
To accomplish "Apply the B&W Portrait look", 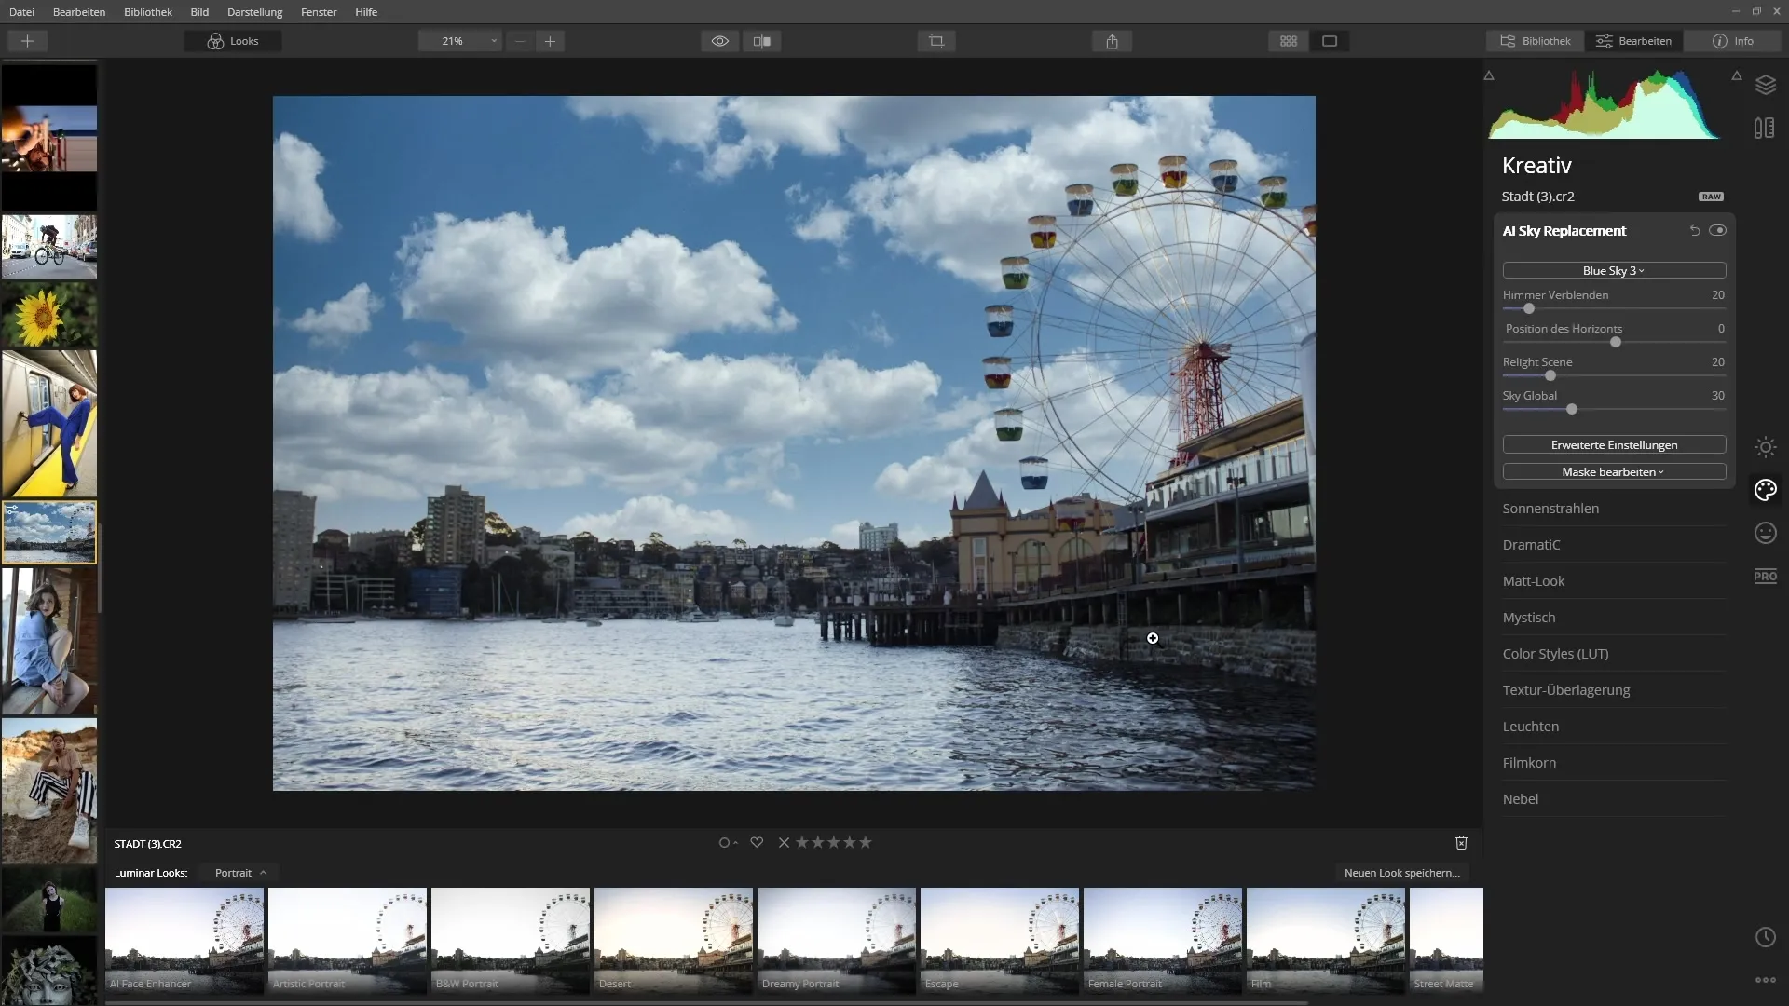I will click(x=511, y=940).
